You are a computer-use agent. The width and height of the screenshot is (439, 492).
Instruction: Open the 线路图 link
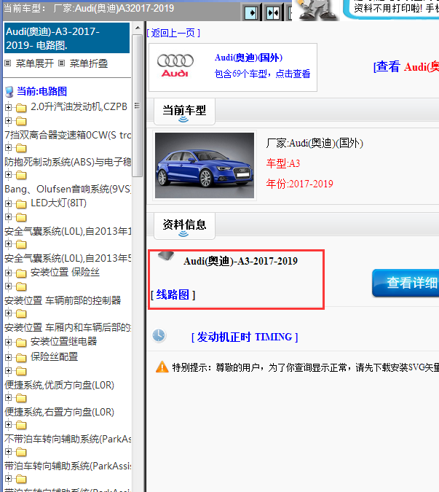tap(173, 294)
